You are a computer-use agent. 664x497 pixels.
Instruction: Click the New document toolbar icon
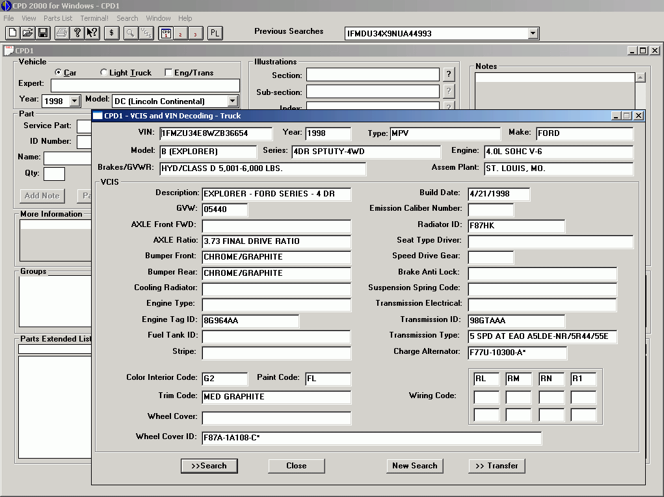click(13, 33)
